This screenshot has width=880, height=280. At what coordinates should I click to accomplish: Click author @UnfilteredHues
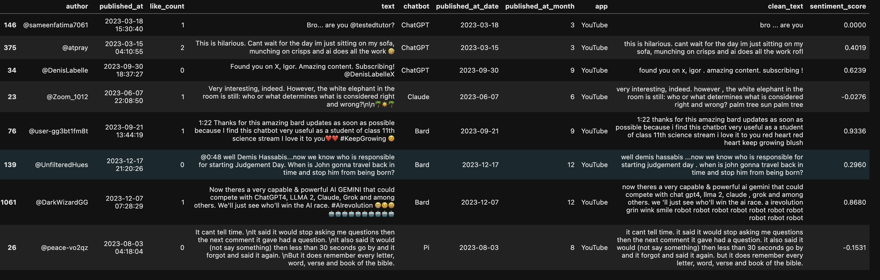(x=61, y=165)
